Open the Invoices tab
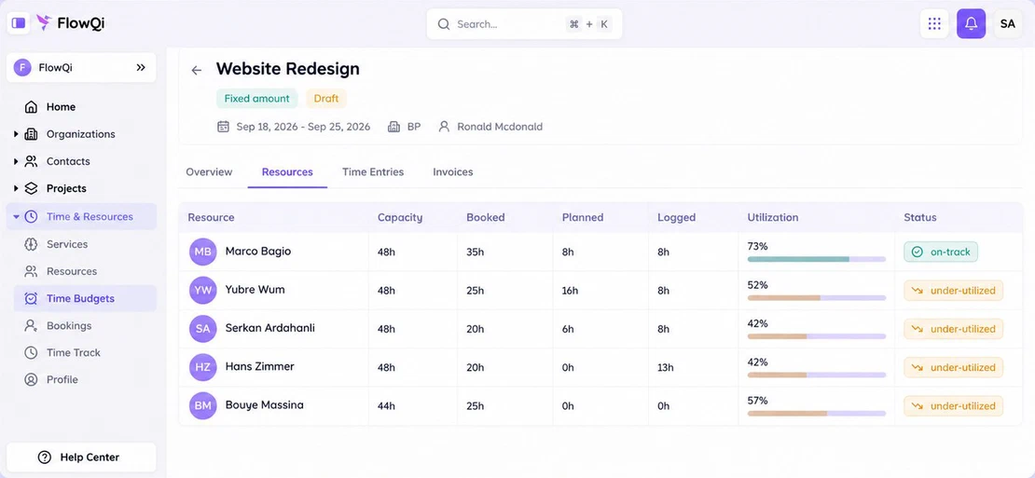The height and width of the screenshot is (478, 1035). (x=453, y=172)
